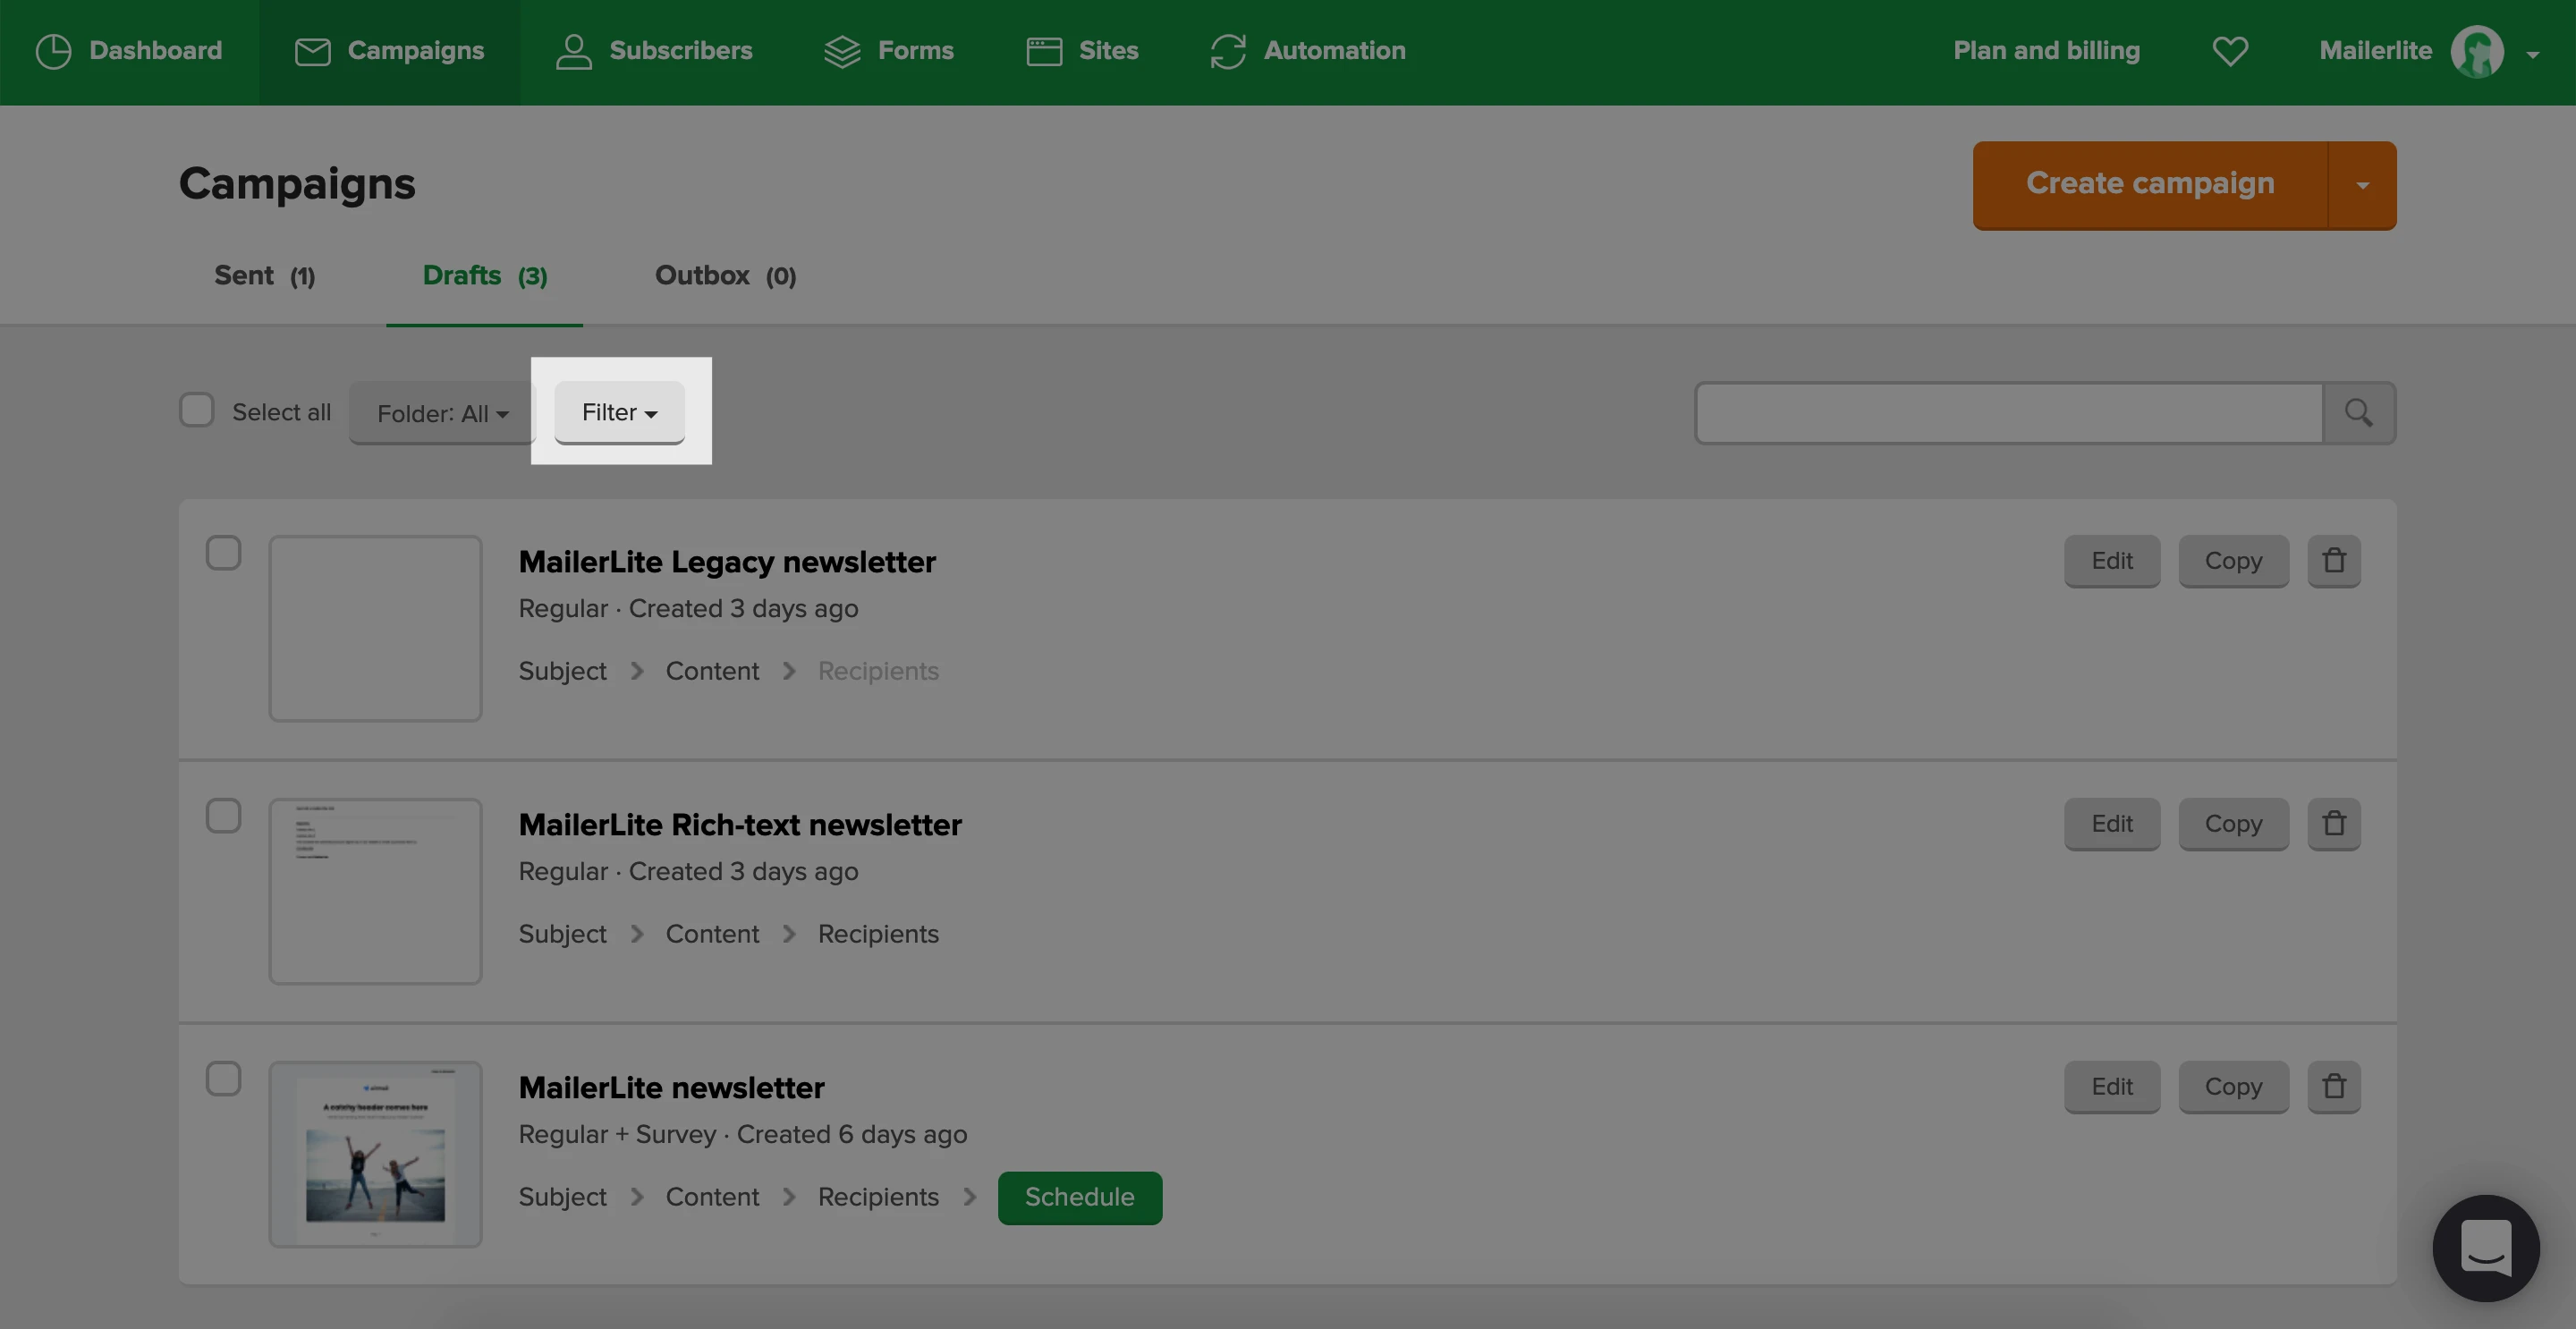Click the Subscribers person icon
Screen dimensions: 2576x1329
(x=573, y=51)
